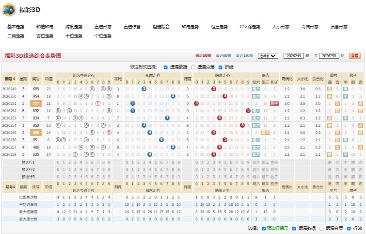Sort by 期号 arrow in header
This screenshot has height=234, width=366.
(14, 79)
